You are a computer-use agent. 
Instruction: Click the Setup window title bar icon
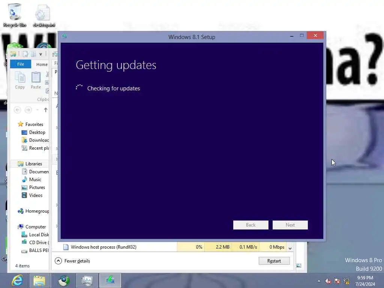click(64, 36)
